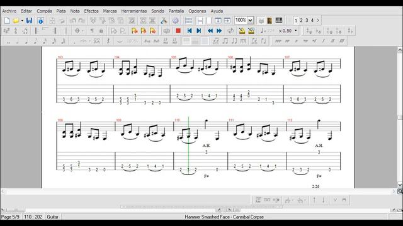
Task: Open the Archivo menu
Action: (x=9, y=11)
